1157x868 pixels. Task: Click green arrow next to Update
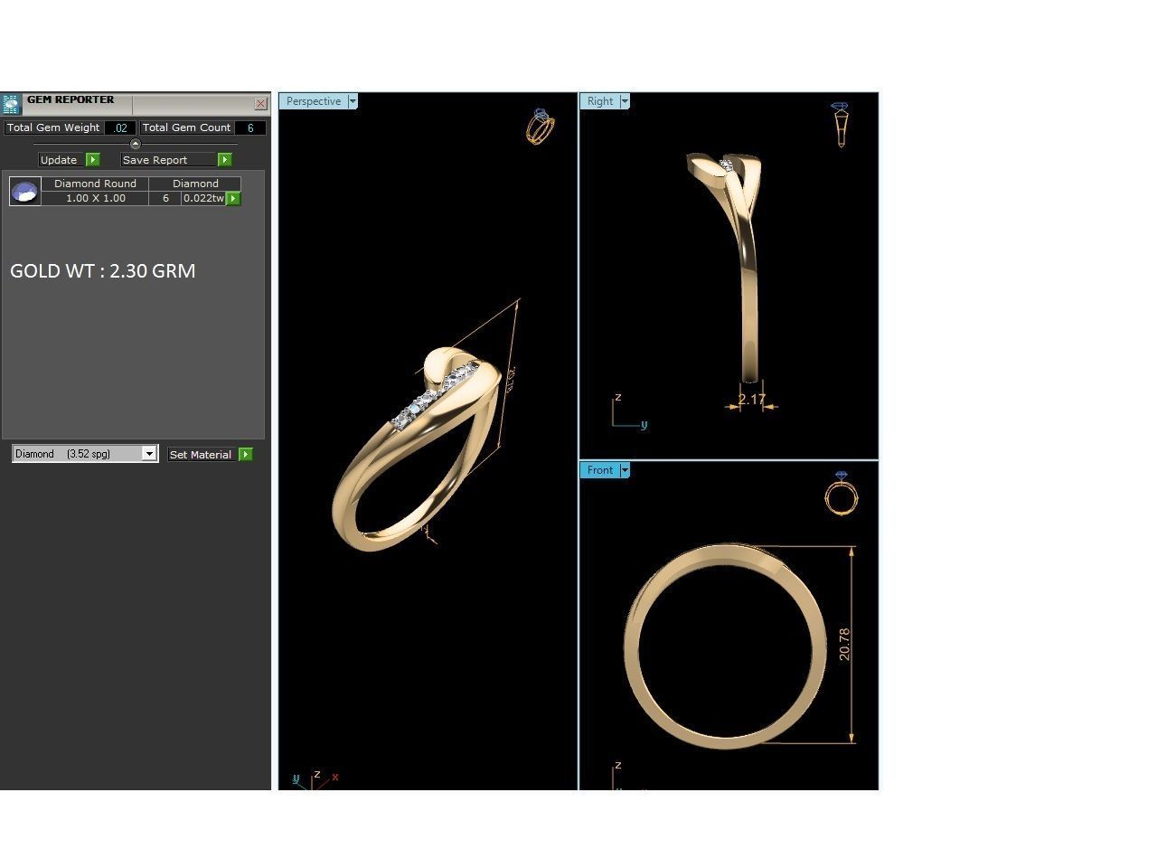click(x=93, y=160)
